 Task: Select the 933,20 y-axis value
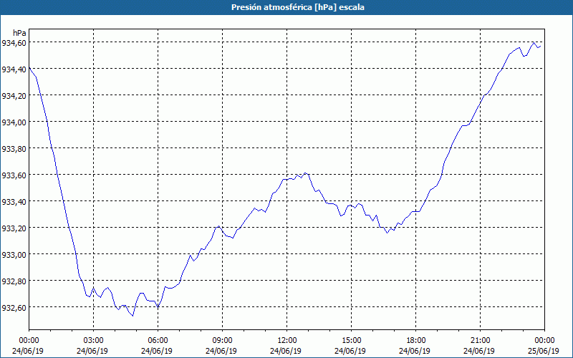click(14, 228)
